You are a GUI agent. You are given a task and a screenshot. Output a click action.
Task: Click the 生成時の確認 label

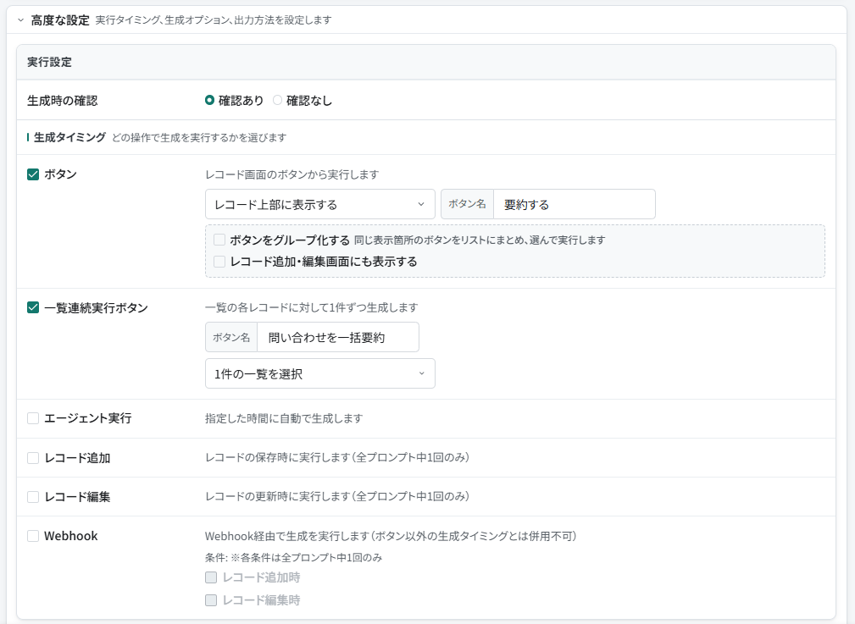pyautogui.click(x=62, y=101)
